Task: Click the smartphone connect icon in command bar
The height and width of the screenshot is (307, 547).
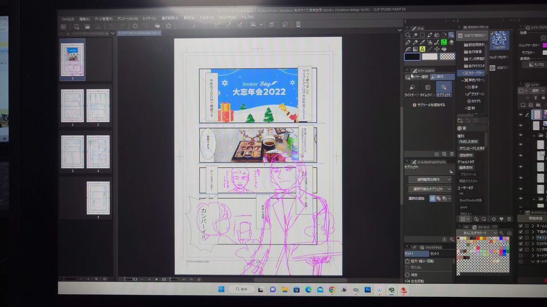Action: click(x=298, y=24)
